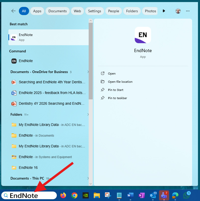Click Pin to taskbar
Screen dimensions: 200x201
pos(117,98)
